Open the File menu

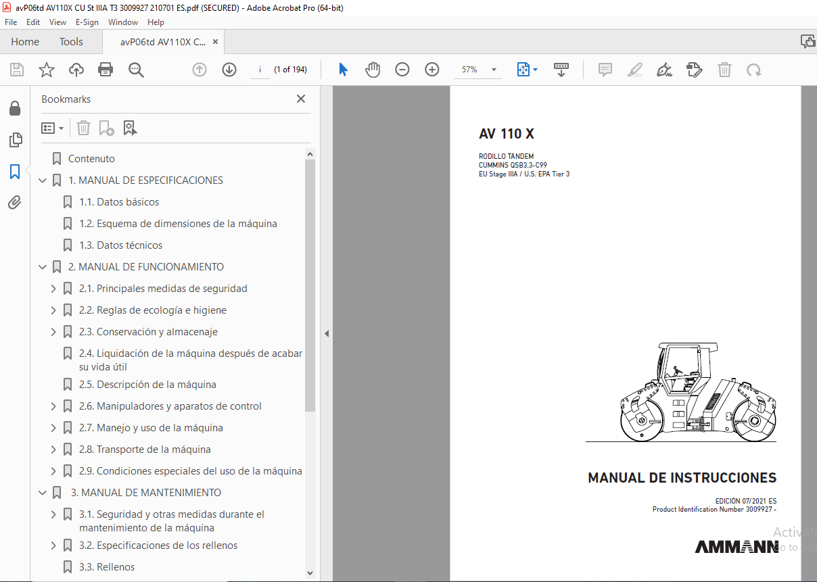tap(11, 22)
